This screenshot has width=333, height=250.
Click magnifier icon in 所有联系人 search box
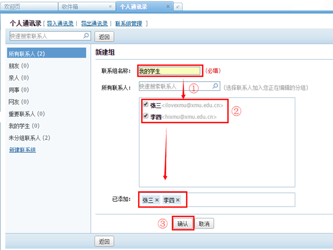[215, 86]
